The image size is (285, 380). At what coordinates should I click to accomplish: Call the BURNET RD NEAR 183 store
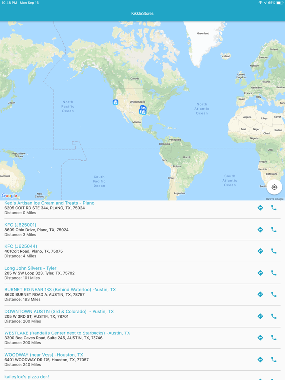pos(274,294)
